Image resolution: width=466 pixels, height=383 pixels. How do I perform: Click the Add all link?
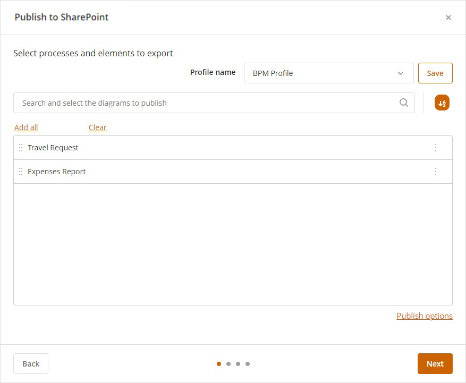[26, 127]
